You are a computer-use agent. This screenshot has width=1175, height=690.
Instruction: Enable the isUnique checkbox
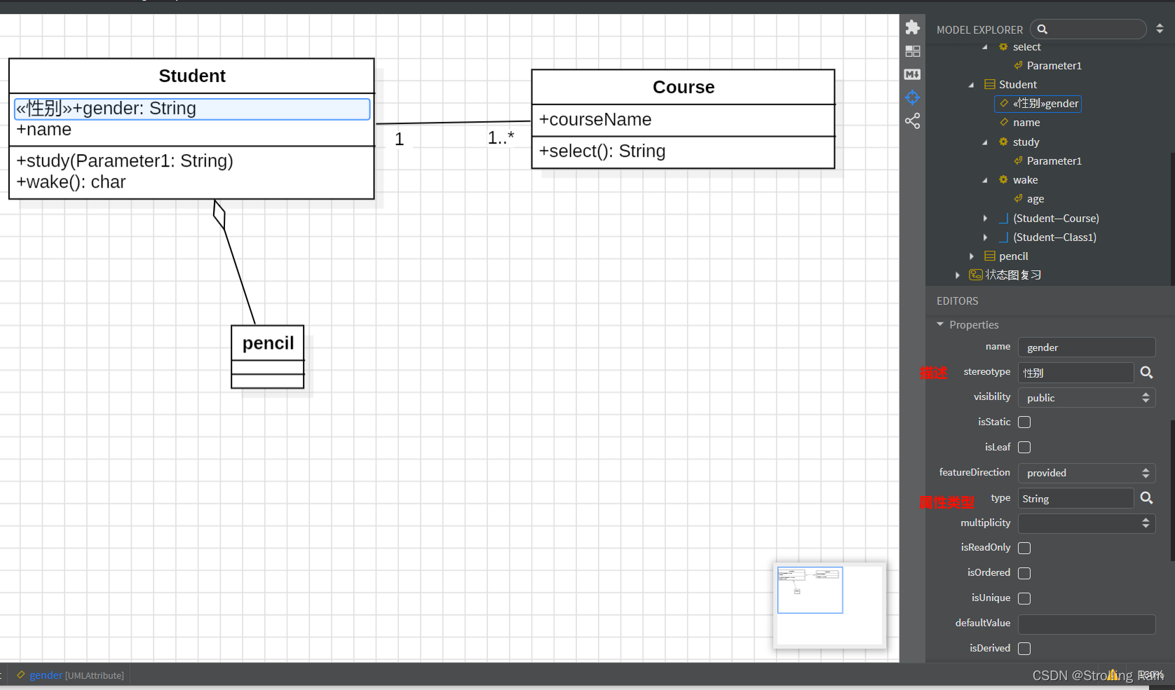[x=1024, y=598]
